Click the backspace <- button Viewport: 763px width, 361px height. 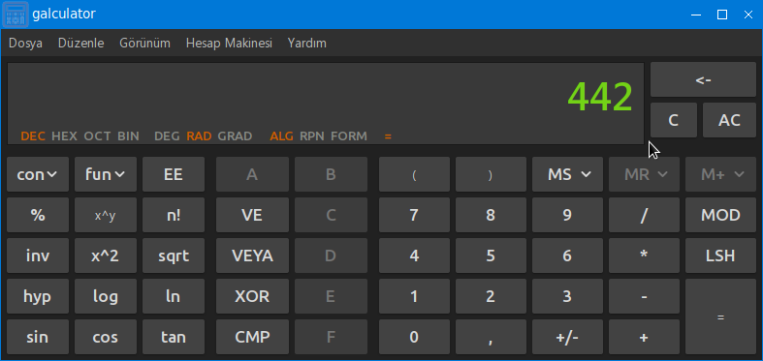(704, 79)
